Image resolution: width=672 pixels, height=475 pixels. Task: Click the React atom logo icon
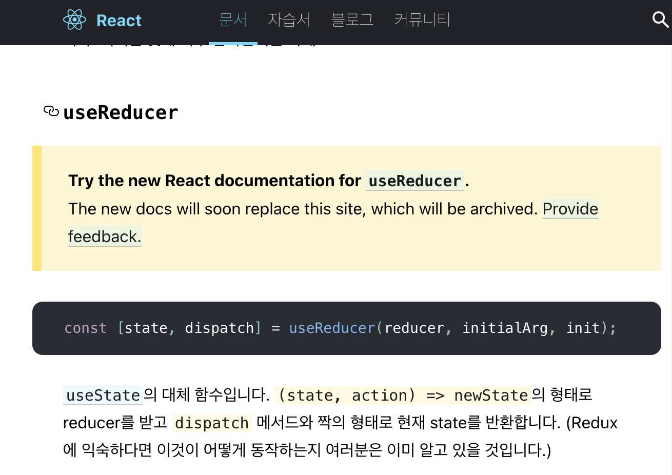point(74,20)
